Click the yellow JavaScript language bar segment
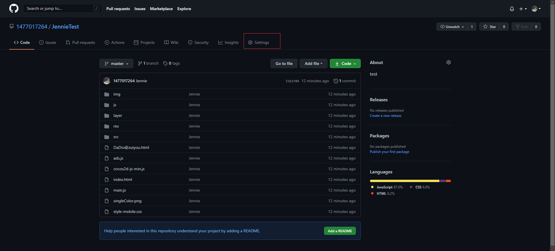 405,181
